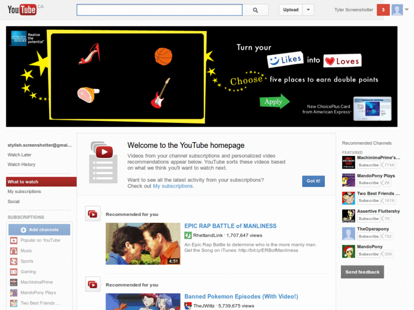Subscribe to Two Best Friends

click(x=368, y=200)
